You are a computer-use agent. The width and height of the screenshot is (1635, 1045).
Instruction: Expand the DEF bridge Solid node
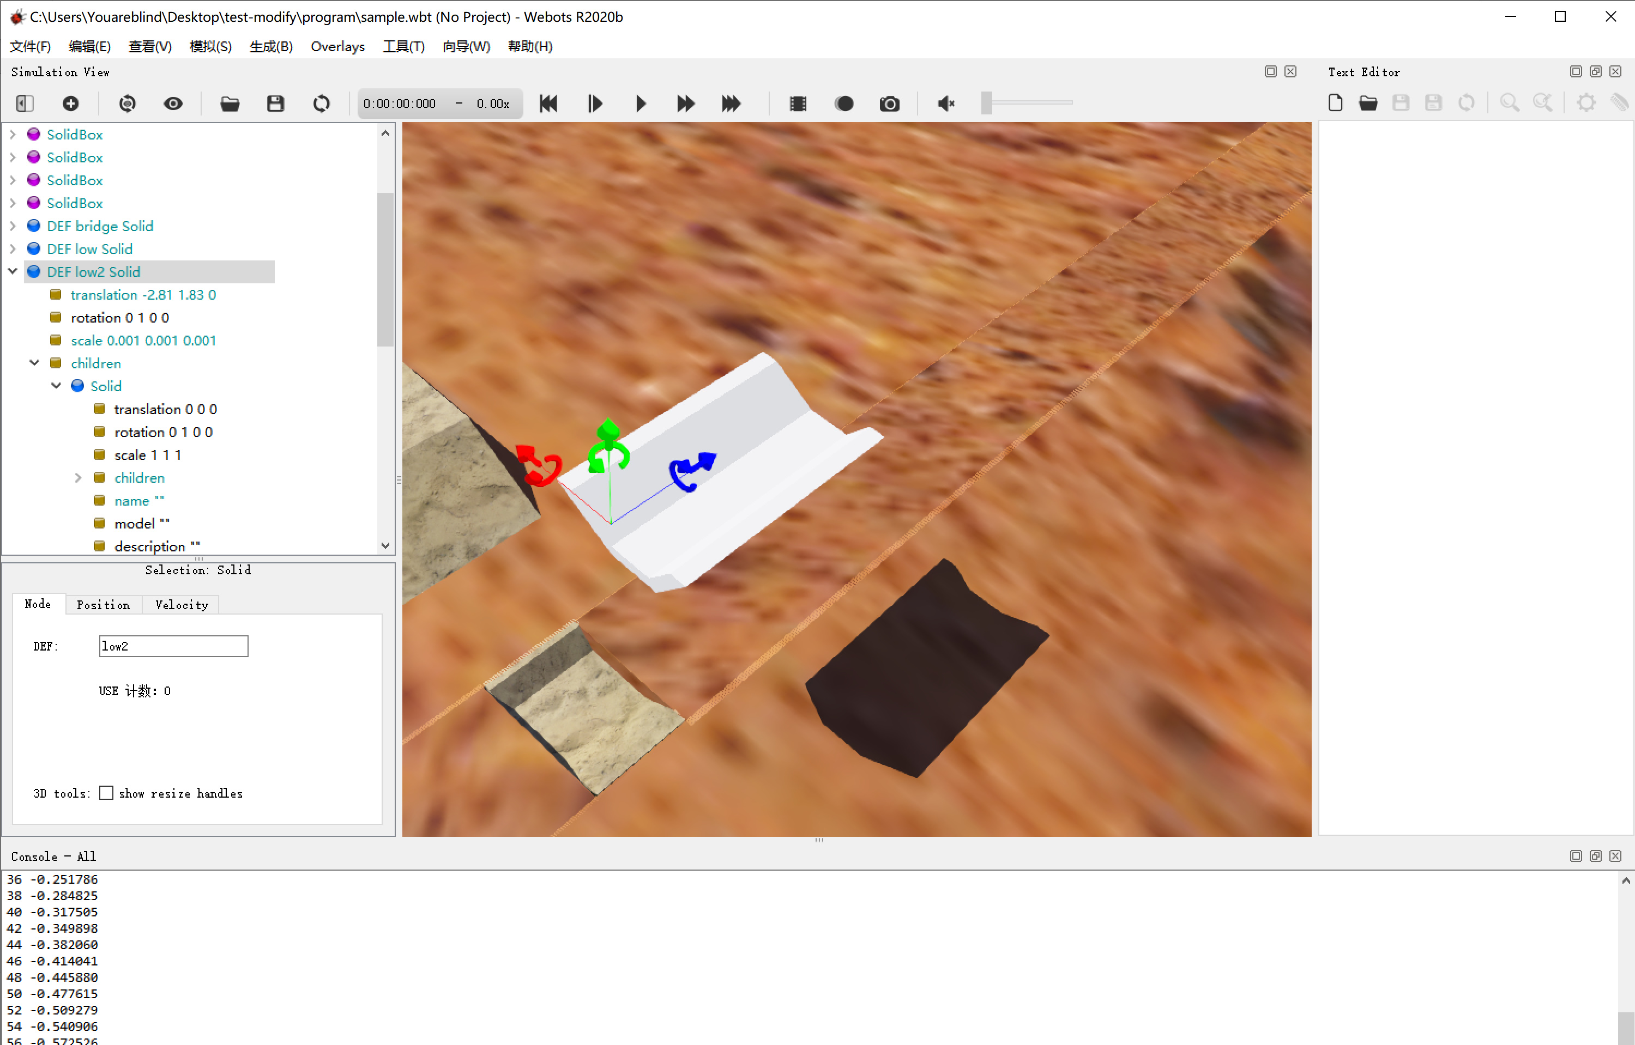12,226
